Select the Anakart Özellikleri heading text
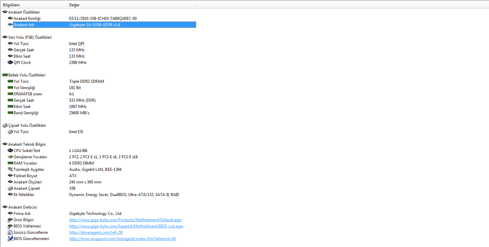This screenshot has width=489, height=247. pos(24,12)
